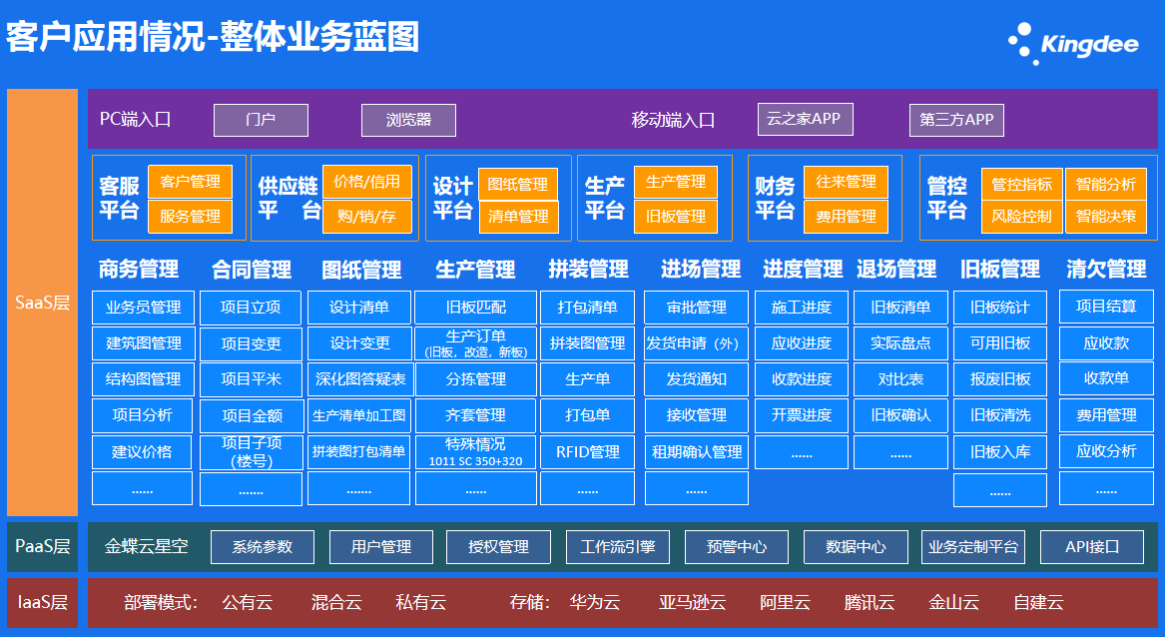Select 项目子项(楼号) box
Image resolution: width=1165 pixels, height=637 pixels.
click(252, 452)
